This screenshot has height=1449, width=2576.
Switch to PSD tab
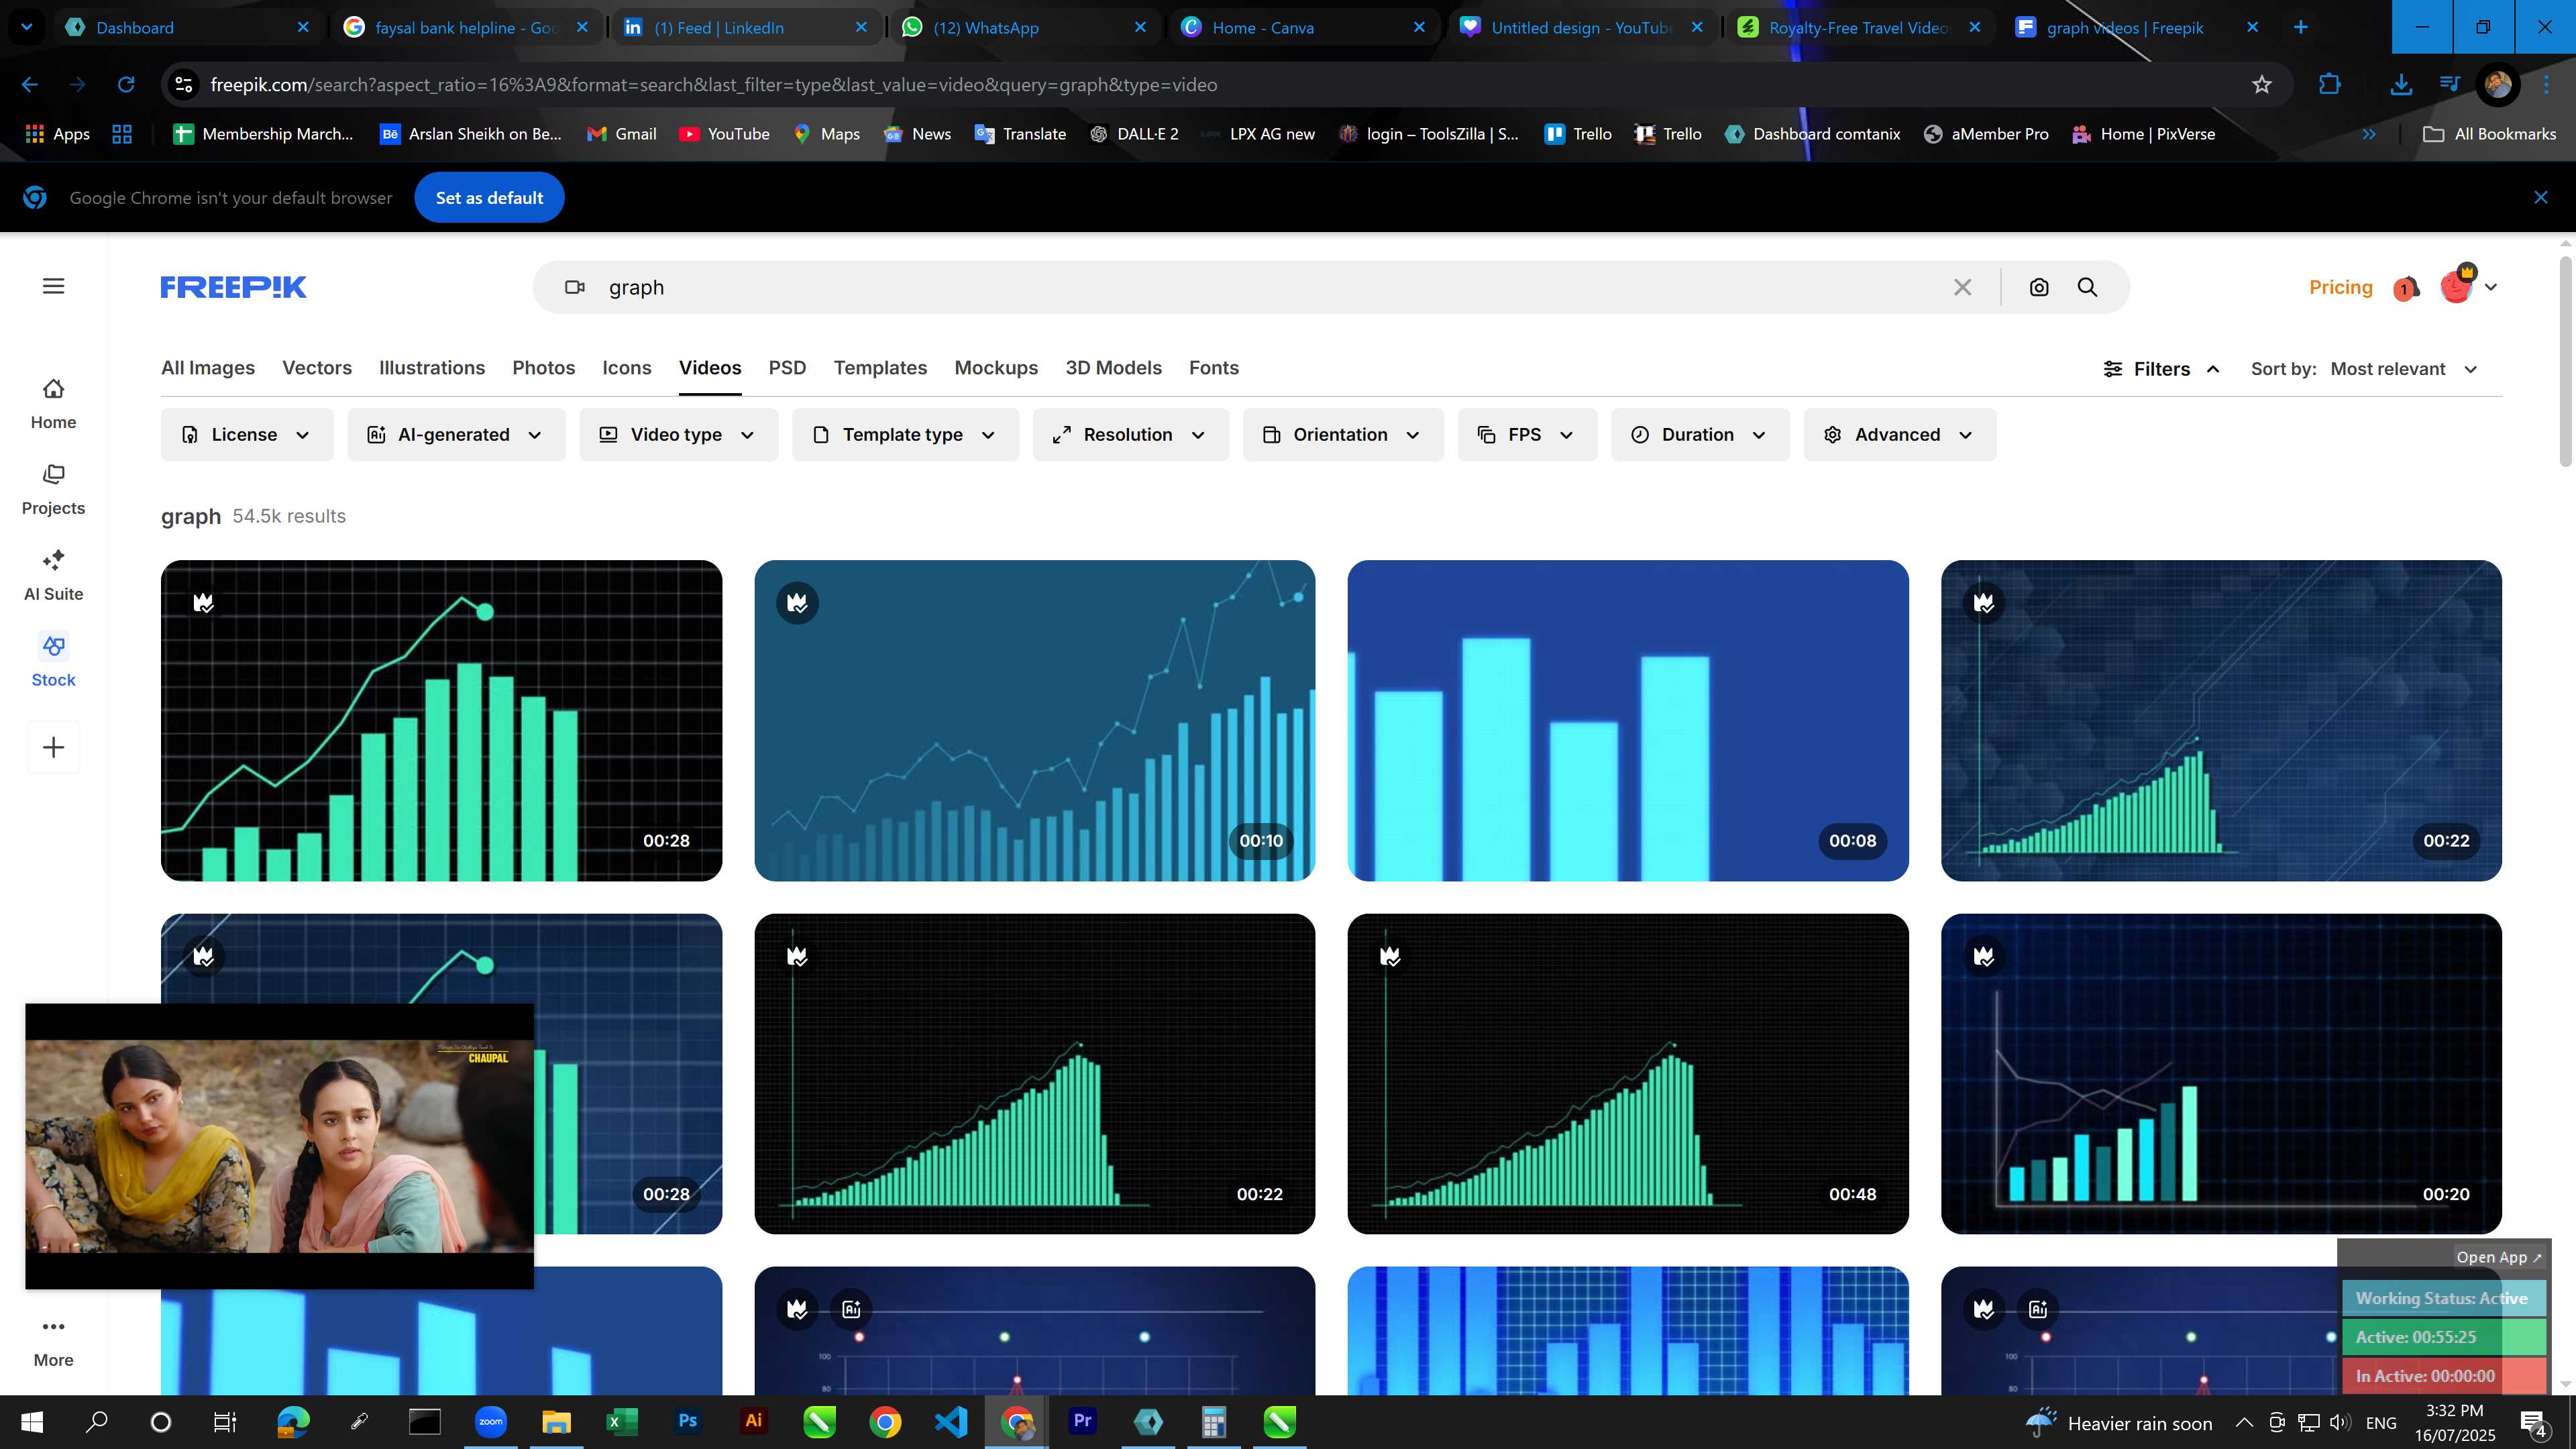(787, 368)
